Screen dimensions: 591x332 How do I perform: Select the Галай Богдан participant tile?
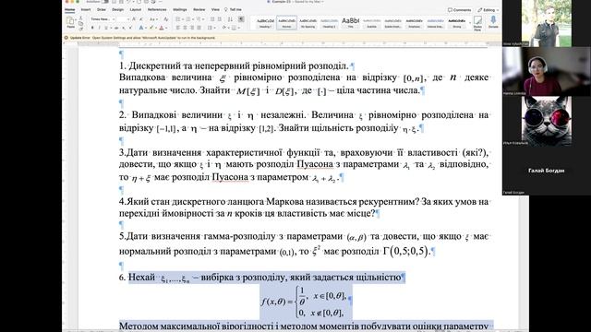(x=546, y=171)
